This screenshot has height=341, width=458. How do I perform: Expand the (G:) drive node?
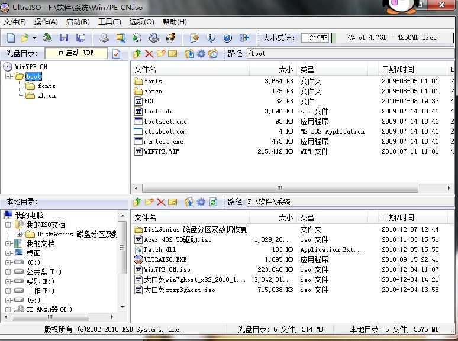8,300
